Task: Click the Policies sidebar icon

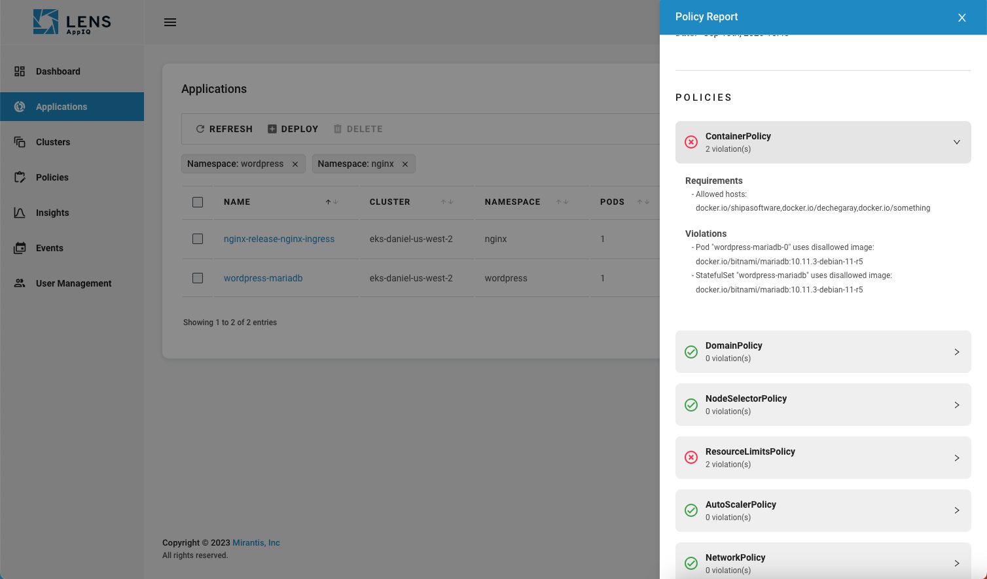Action: [x=20, y=177]
